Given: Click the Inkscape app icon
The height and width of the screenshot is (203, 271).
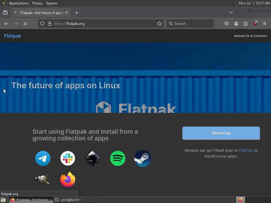Looking at the screenshot, I should [x=92, y=158].
